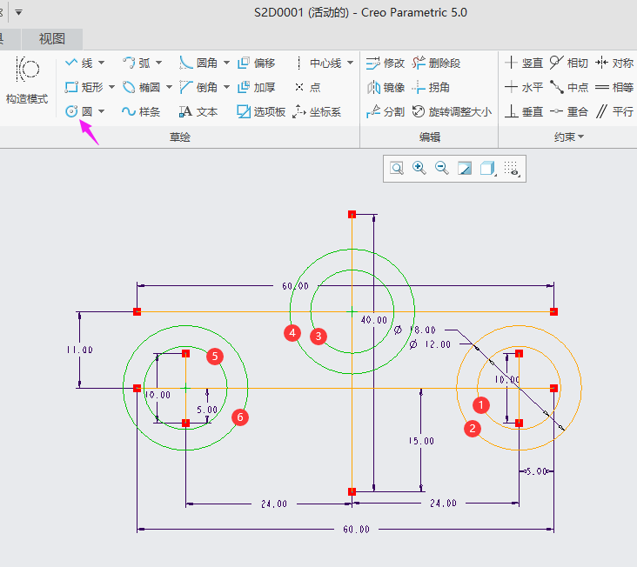Expand the 矩形 (rectangle) dropdown arrow

click(111, 87)
